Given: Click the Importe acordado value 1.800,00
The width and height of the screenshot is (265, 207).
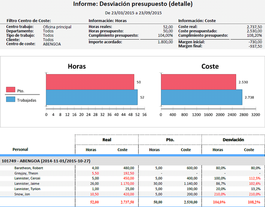Looking at the screenshot, I should click(x=165, y=42).
